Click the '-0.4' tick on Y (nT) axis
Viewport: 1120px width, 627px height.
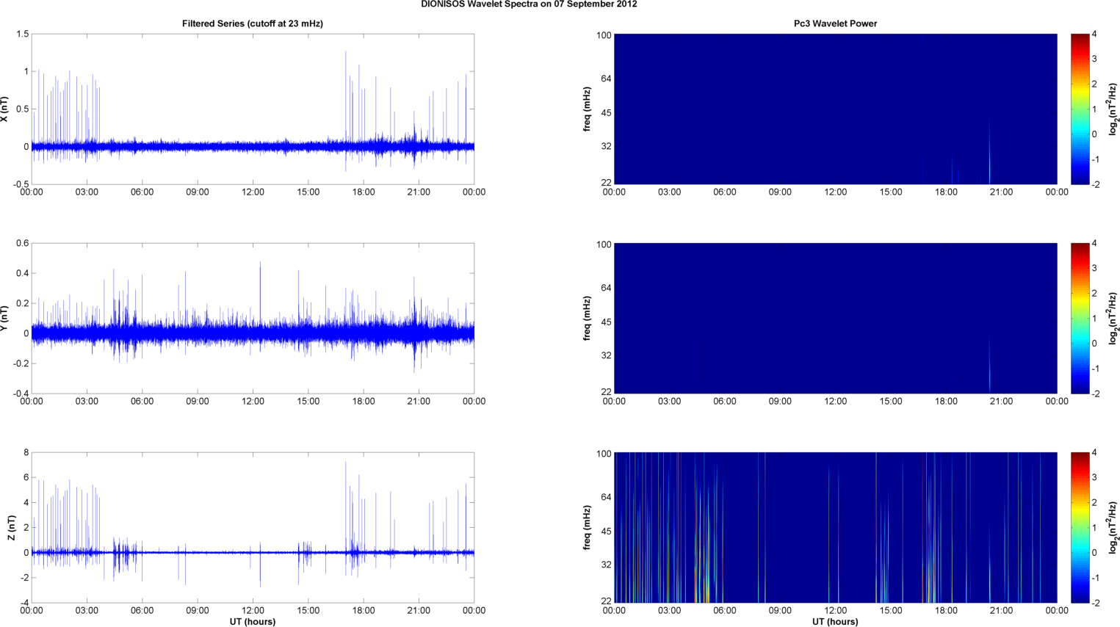[x=21, y=394]
